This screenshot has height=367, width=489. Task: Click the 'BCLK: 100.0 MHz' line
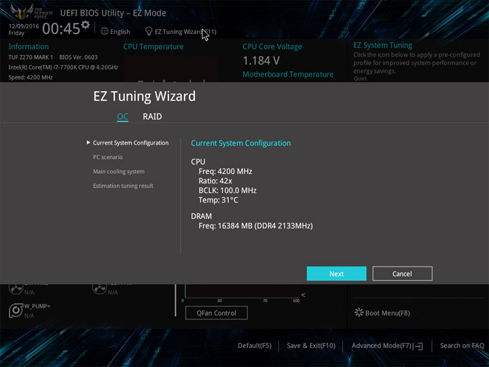228,190
